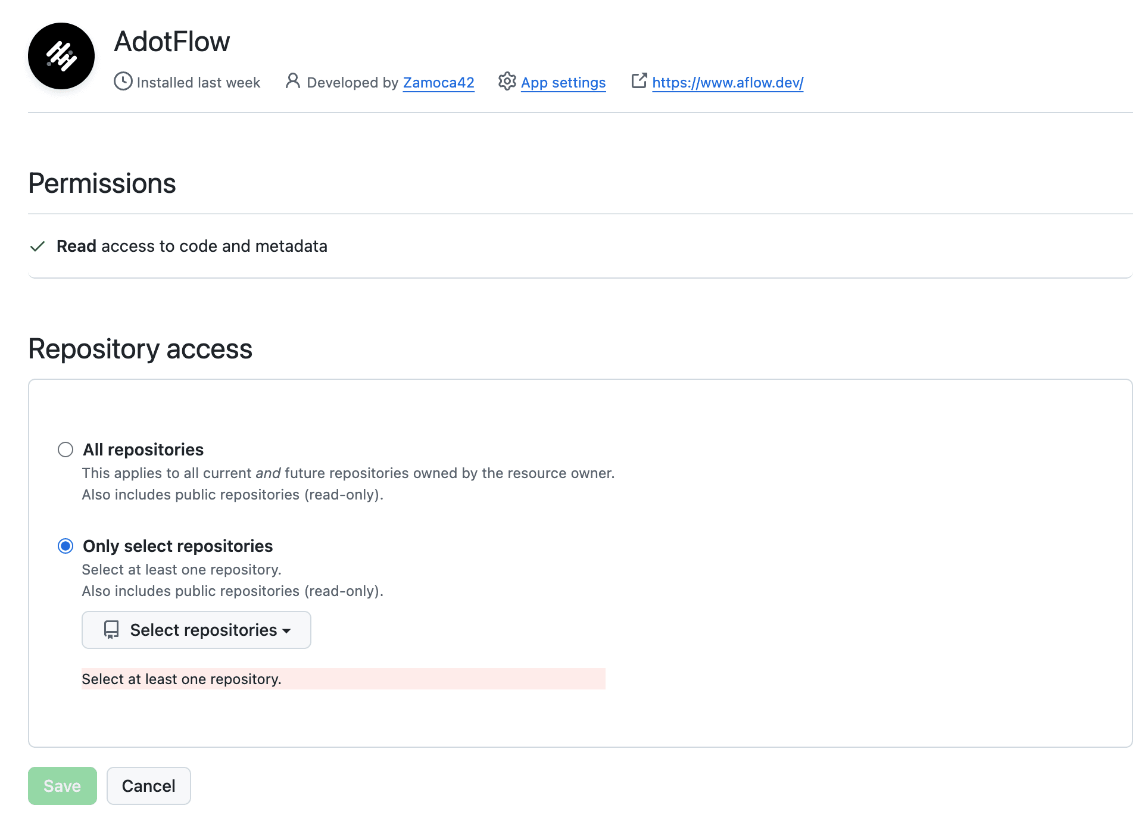Click the Permissions section heading
Screen dimensions: 1148x824
pos(102,183)
